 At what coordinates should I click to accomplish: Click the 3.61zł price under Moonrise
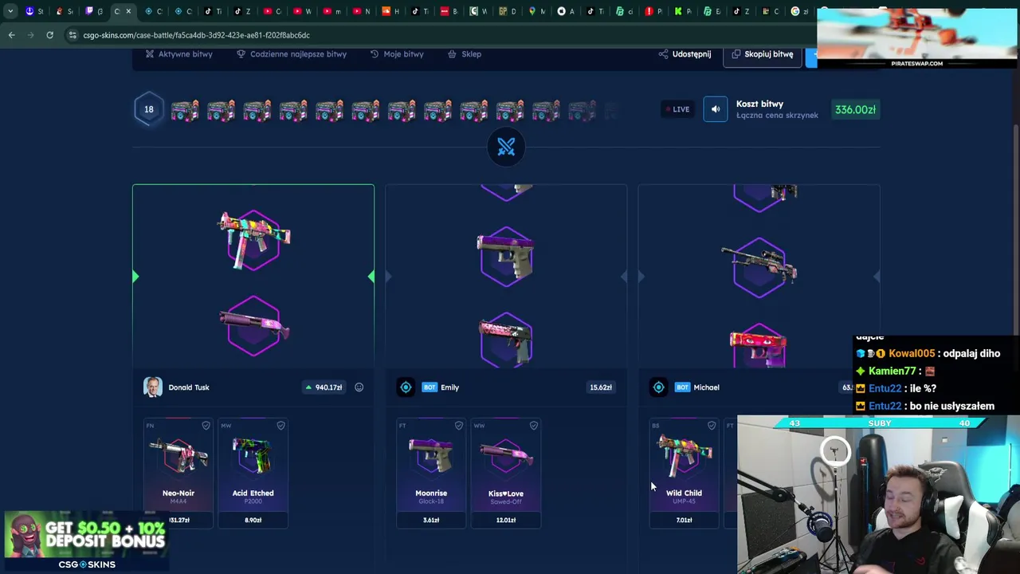pos(431,520)
